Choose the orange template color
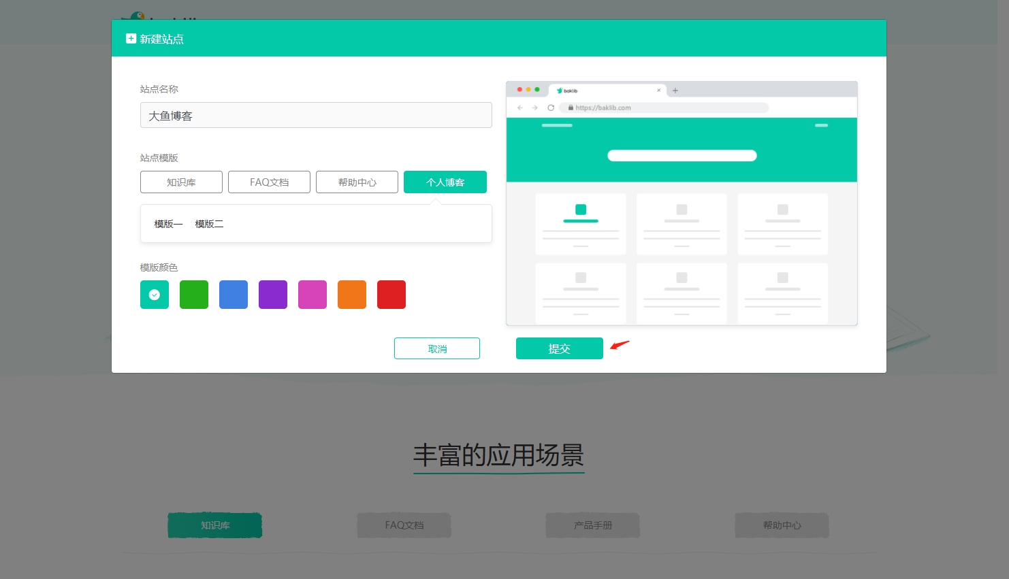Image resolution: width=1009 pixels, height=579 pixels. (x=352, y=295)
